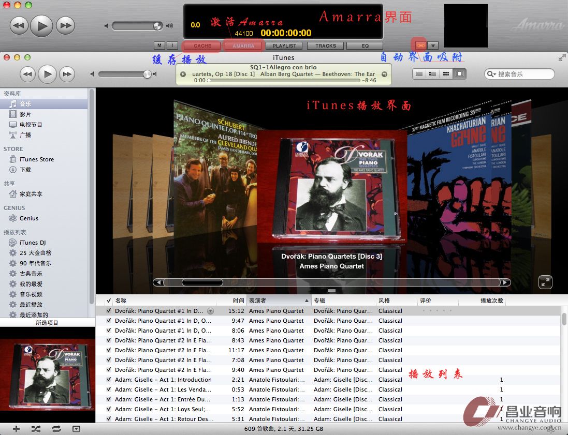The image size is (568, 435).
Task: Uncheck the Giselle Les Venda... track checkbox
Action: pyautogui.click(x=109, y=389)
